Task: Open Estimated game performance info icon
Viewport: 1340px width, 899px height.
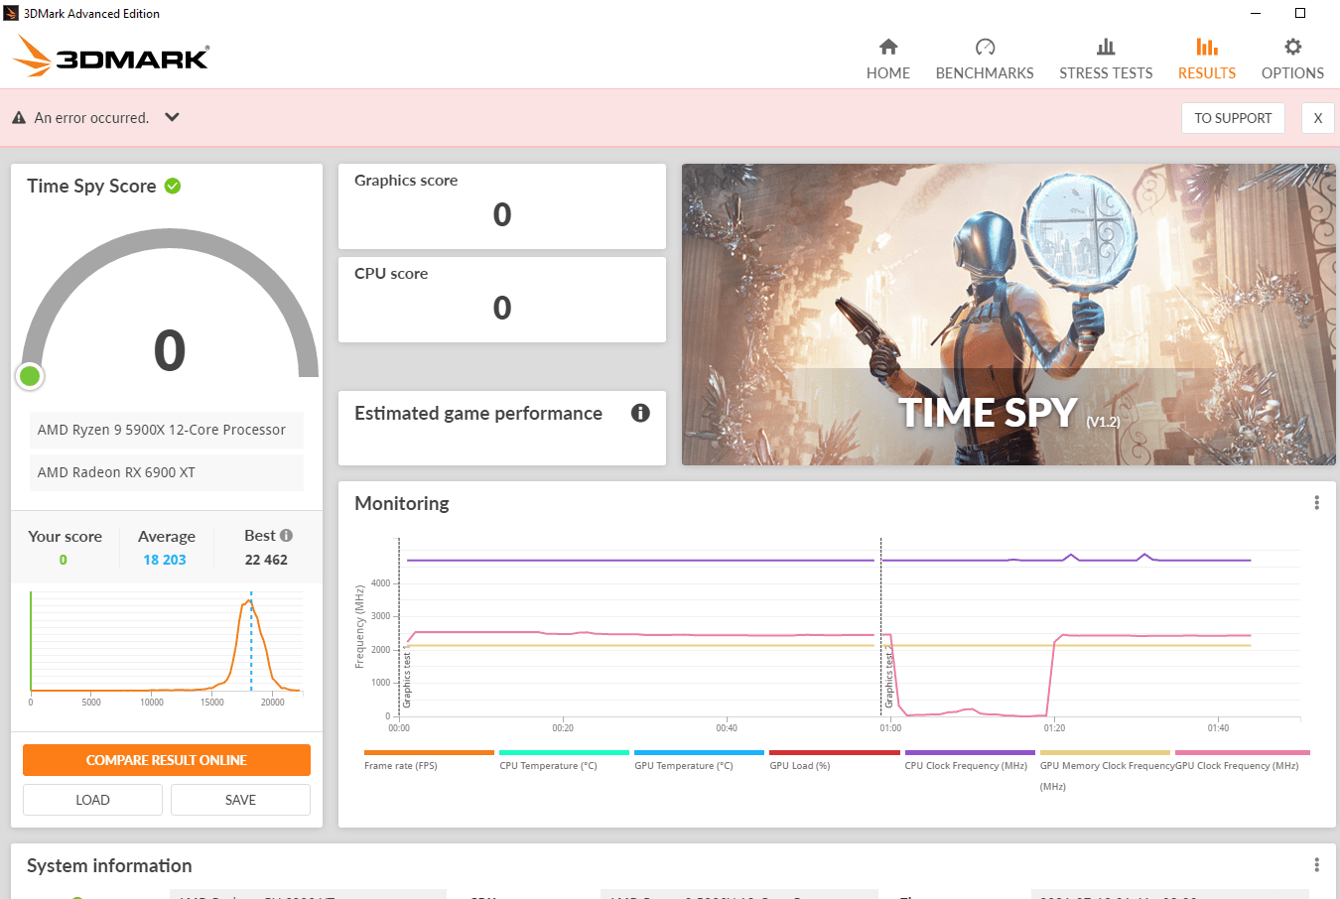Action: (640, 413)
